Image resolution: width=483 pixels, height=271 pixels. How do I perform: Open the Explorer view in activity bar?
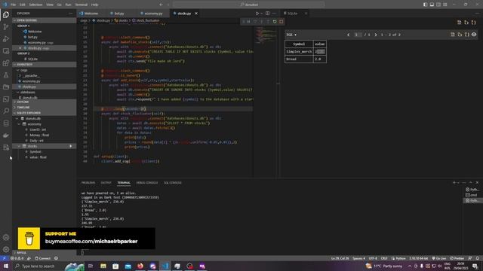click(x=6, y=14)
